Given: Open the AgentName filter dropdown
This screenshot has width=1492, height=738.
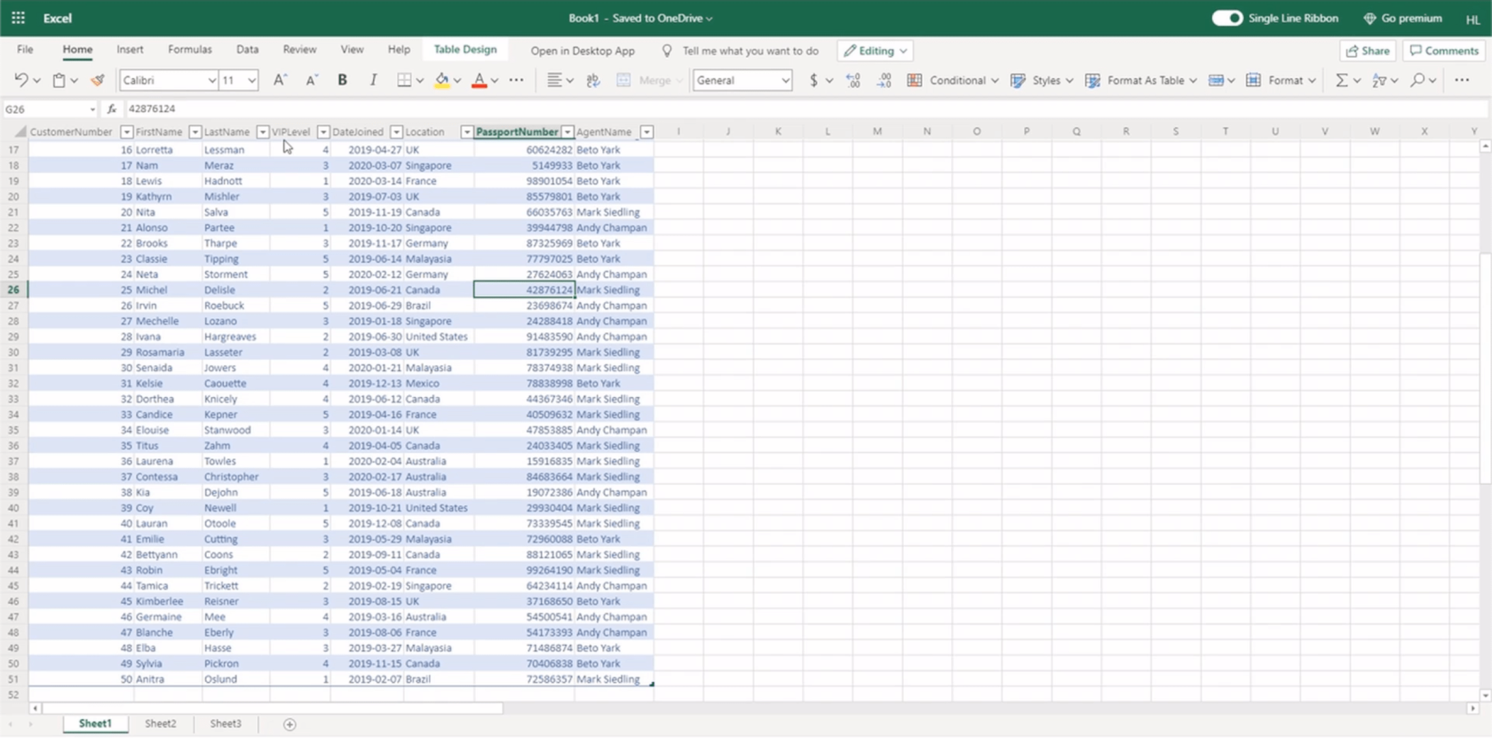Looking at the screenshot, I should (x=647, y=131).
